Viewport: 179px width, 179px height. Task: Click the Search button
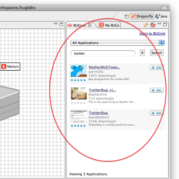[157, 53]
